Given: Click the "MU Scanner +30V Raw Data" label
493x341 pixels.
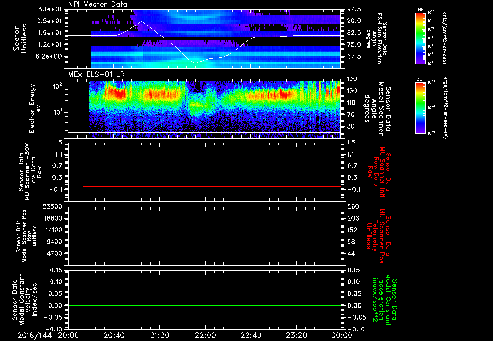Looking at the screenshot, I should point(30,172).
